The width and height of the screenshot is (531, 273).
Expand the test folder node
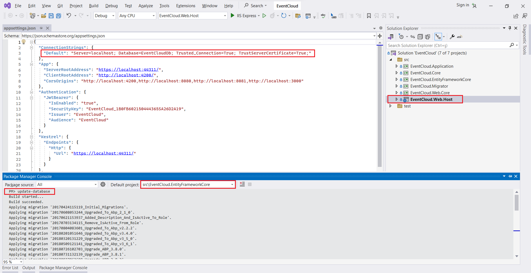pos(391,106)
